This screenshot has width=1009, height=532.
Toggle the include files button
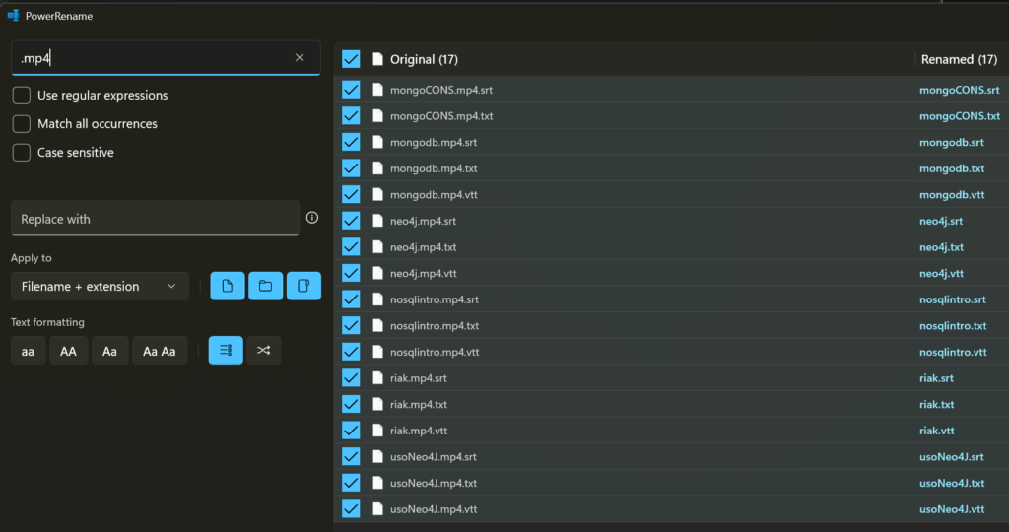tap(228, 286)
